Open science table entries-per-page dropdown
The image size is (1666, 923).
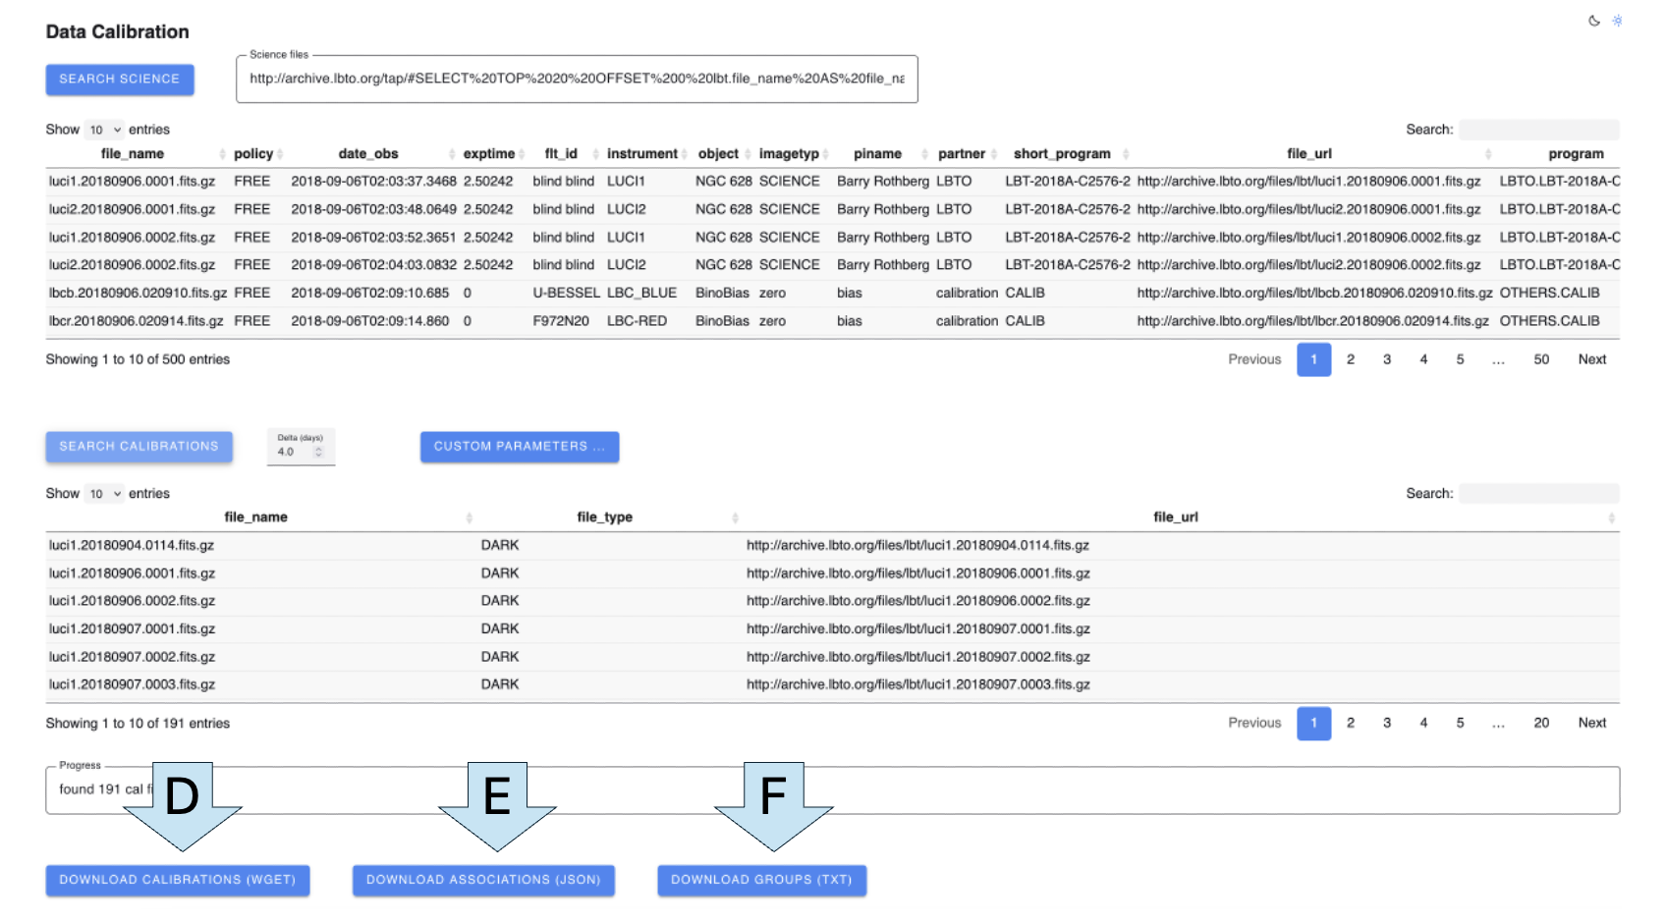pos(104,130)
